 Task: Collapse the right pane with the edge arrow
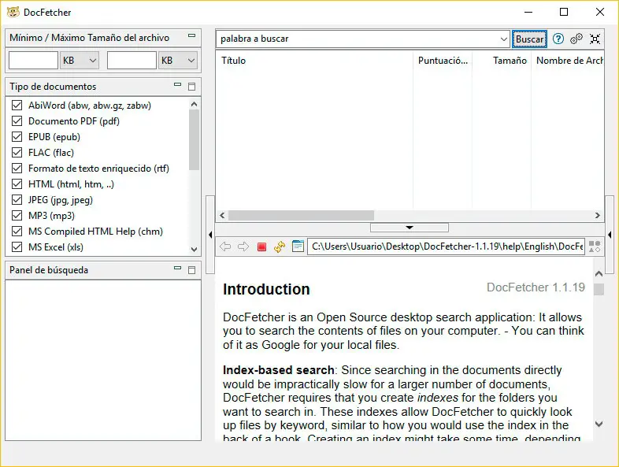(x=610, y=235)
